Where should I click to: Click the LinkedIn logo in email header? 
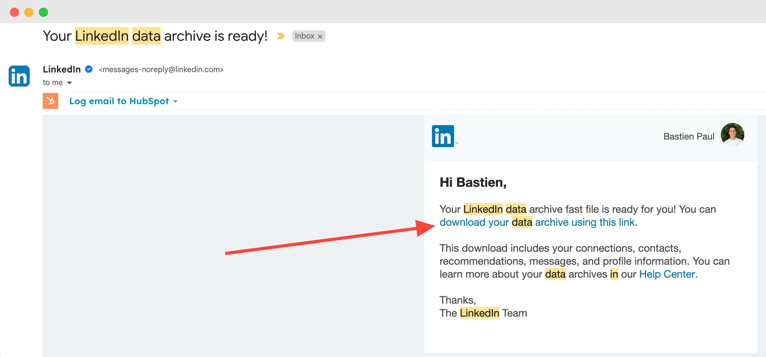(x=443, y=136)
